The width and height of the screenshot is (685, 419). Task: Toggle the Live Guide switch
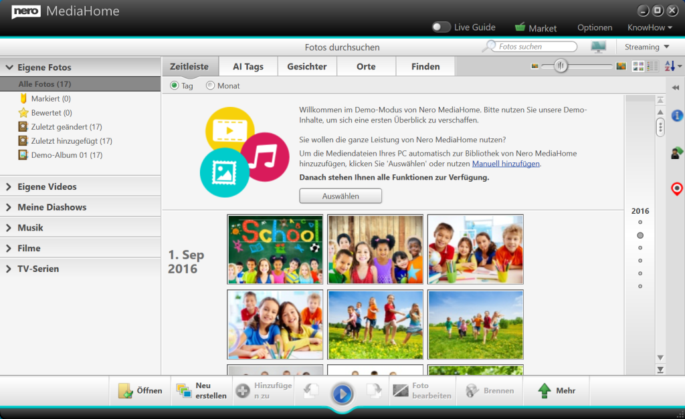441,27
